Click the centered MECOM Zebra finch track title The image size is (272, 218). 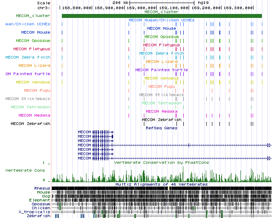pos(161,53)
